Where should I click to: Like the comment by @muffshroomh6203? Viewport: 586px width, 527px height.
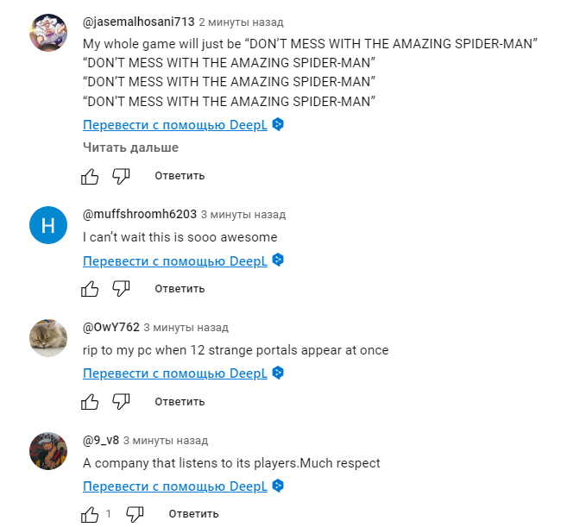coord(90,289)
